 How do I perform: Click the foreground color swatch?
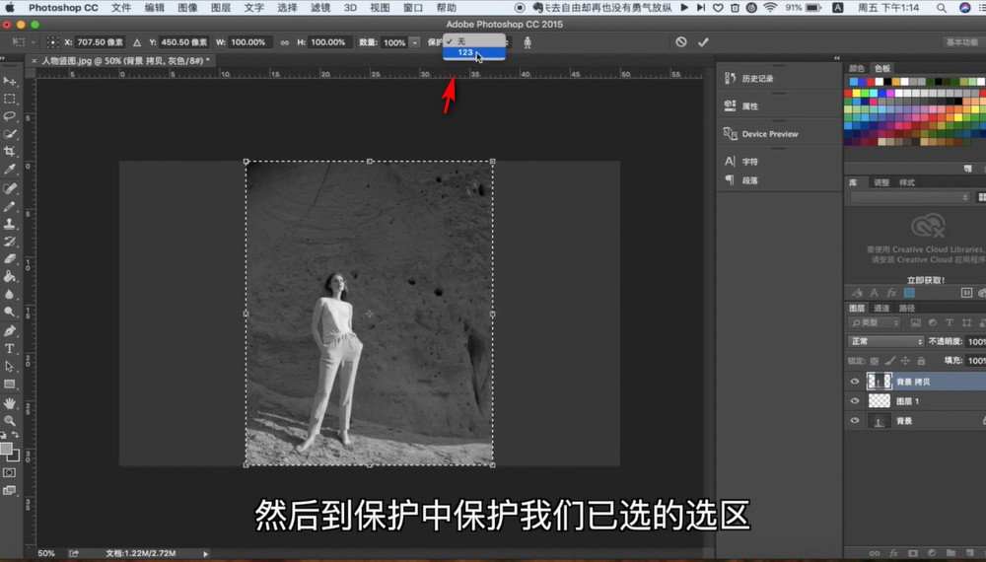(6, 449)
